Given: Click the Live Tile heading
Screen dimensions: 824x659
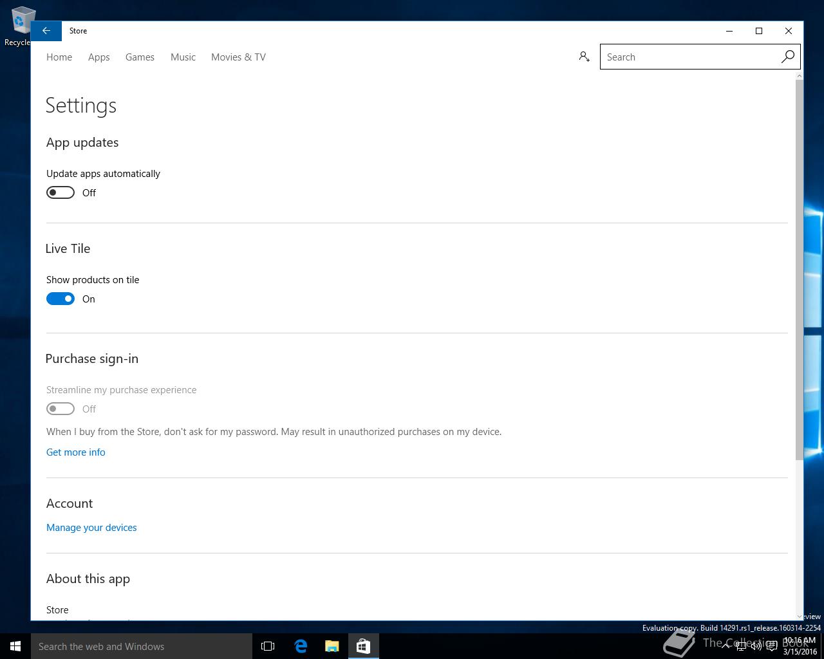Looking at the screenshot, I should 68,248.
